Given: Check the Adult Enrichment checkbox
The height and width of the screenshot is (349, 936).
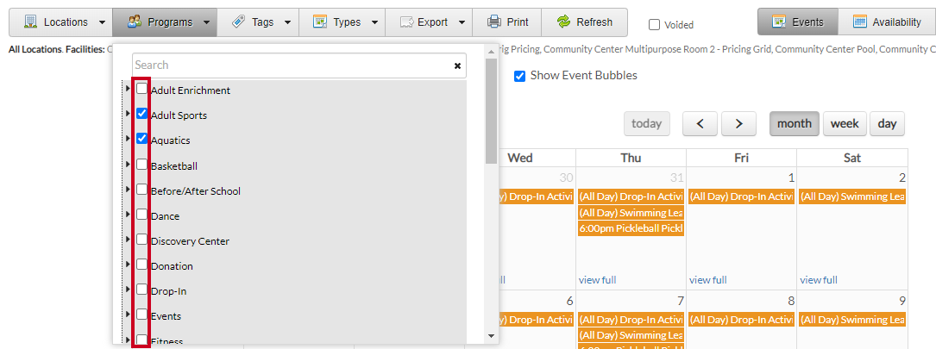Looking at the screenshot, I should 141,88.
